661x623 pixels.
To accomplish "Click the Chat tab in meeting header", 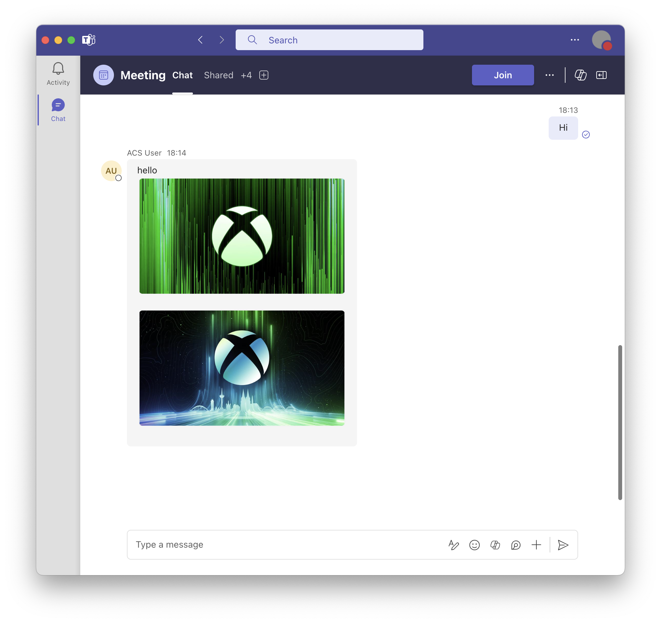I will [183, 75].
